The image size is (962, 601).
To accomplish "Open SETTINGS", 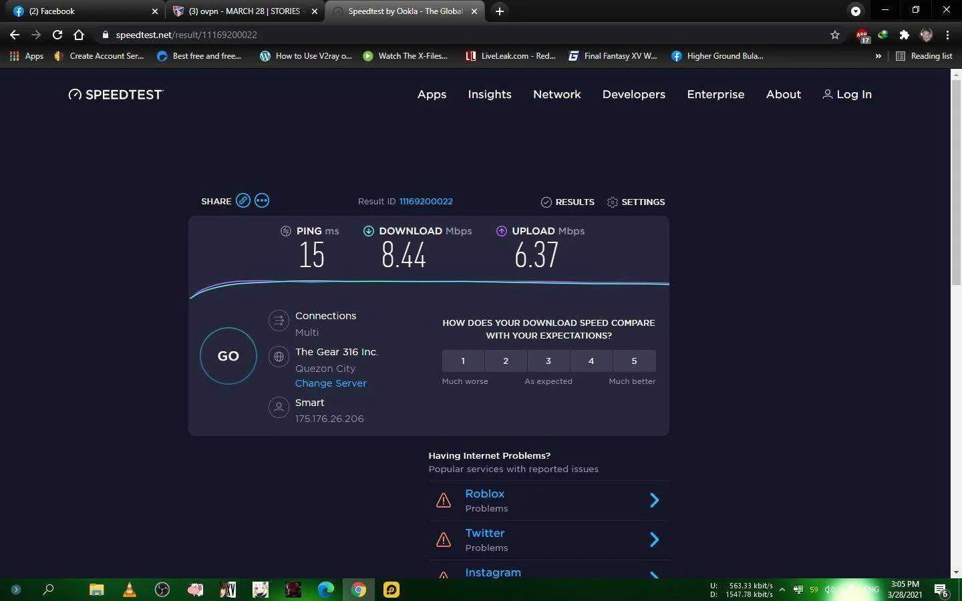I will [x=636, y=202].
